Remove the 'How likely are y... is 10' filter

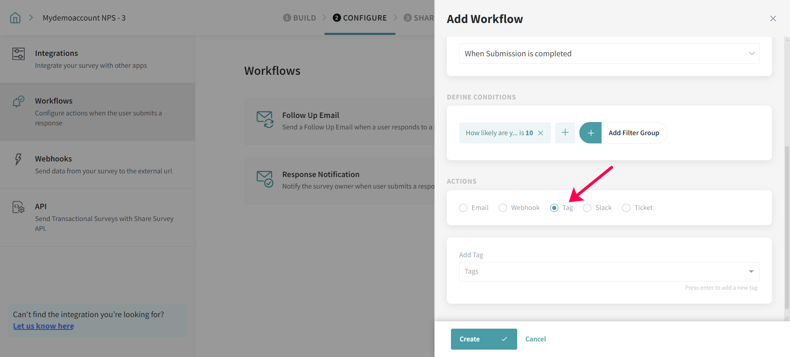pyautogui.click(x=541, y=133)
